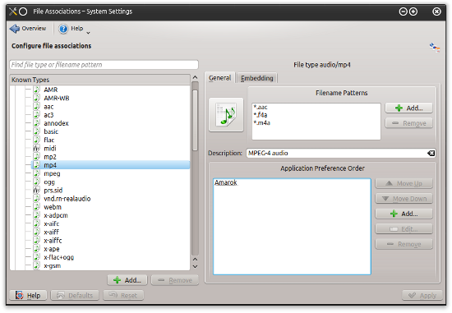Viewport: 452px width, 313px height.
Task: Select the *.m4a filename pattern
Action: (261, 122)
